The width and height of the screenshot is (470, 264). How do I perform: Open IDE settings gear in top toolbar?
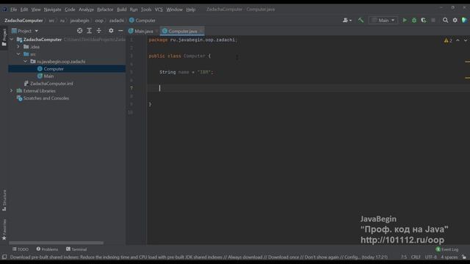[x=455, y=21]
